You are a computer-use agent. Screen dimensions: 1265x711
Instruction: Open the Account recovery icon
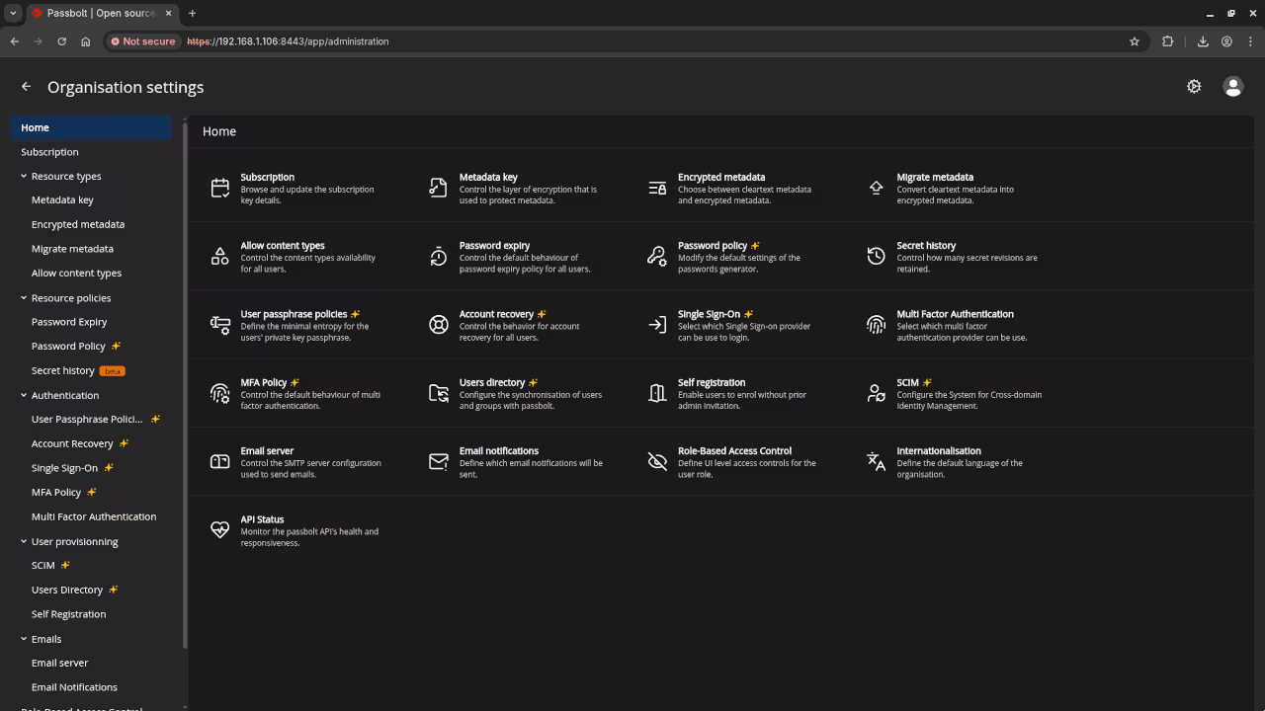pyautogui.click(x=438, y=324)
